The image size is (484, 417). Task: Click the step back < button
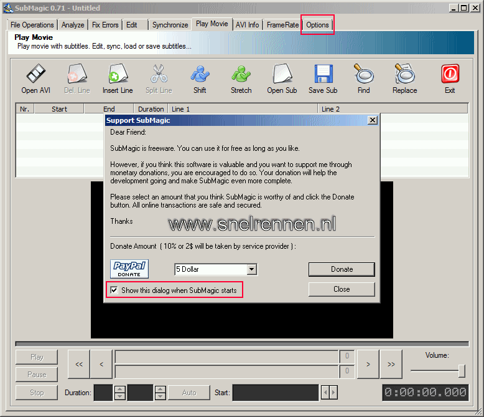tap(101, 364)
